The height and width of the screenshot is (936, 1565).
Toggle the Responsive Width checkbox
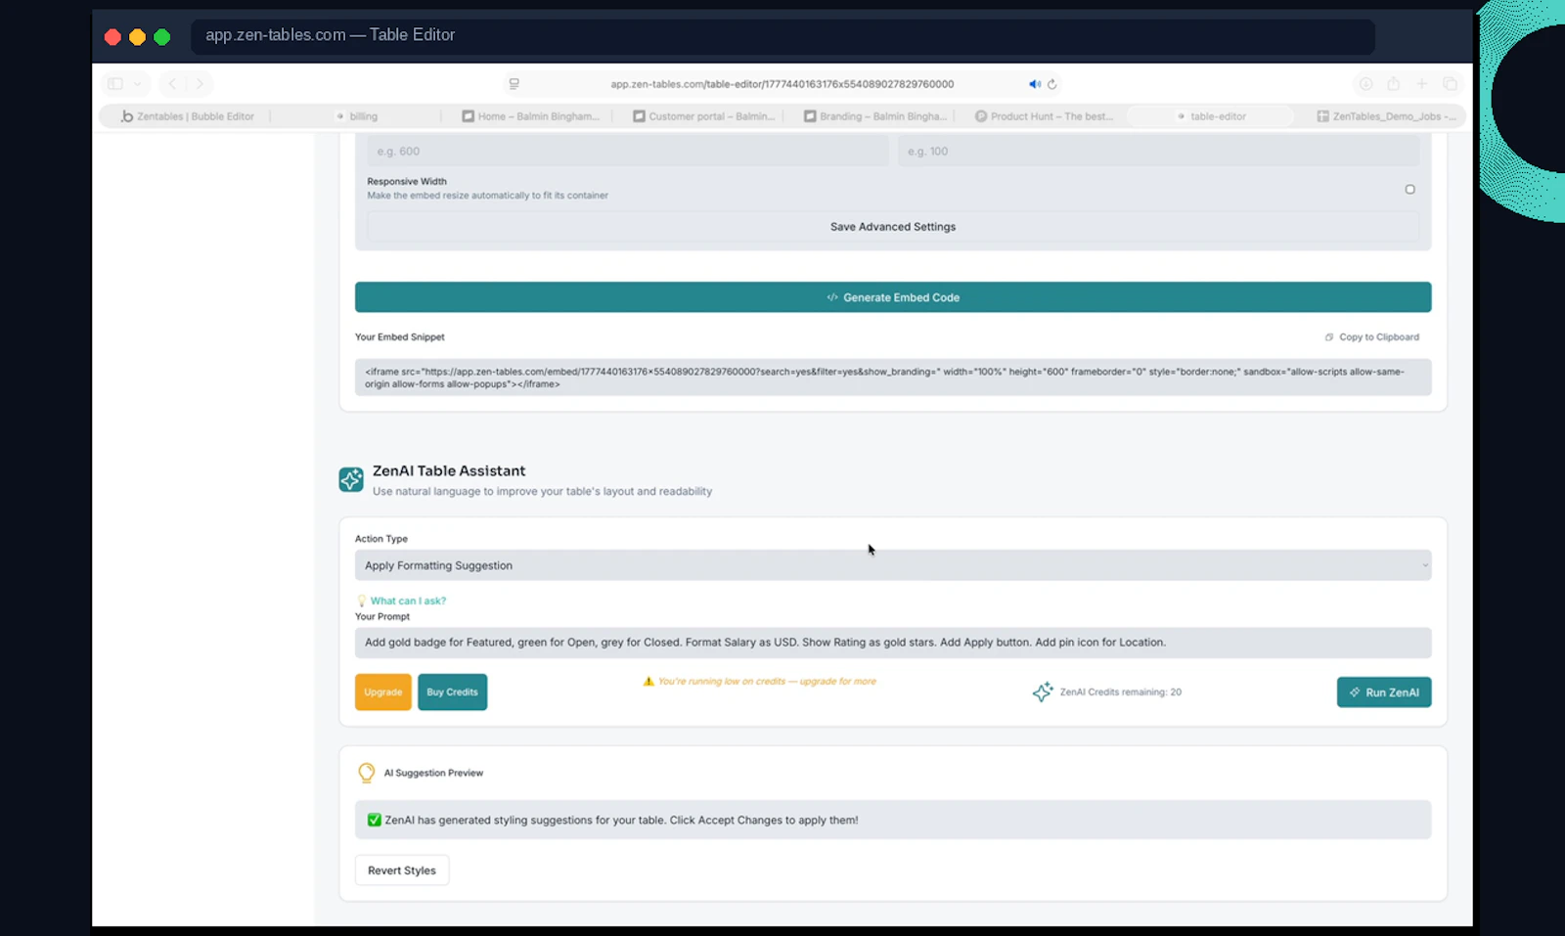tap(1409, 190)
